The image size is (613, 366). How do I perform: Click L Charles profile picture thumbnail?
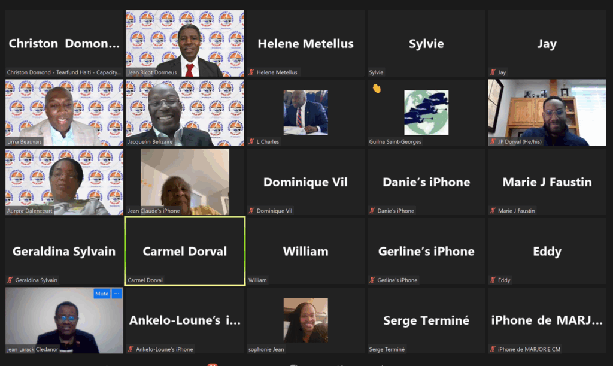pos(306,113)
